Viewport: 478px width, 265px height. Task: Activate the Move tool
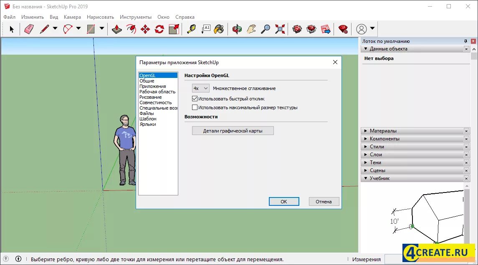pyautogui.click(x=145, y=29)
